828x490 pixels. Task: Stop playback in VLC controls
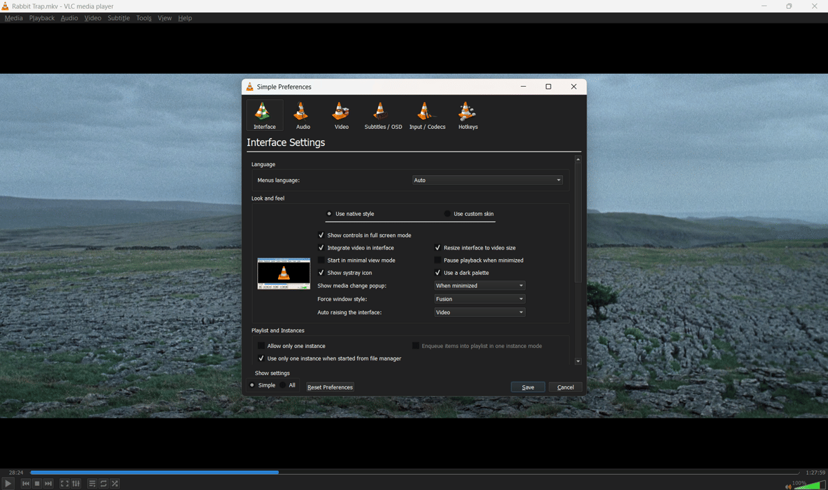coord(37,483)
